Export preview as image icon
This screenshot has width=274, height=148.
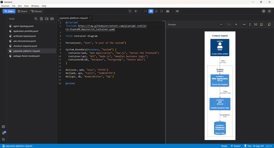tap(261, 24)
